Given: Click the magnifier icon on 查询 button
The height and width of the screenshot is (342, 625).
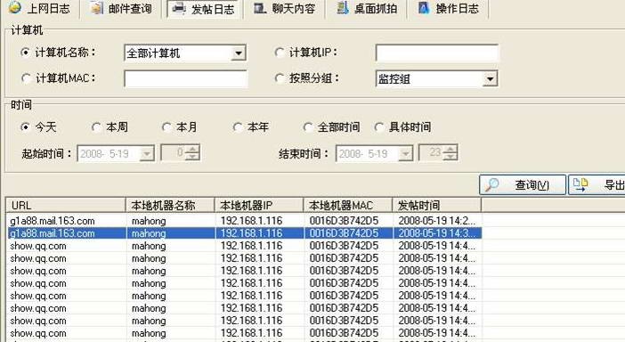Looking at the screenshot, I should [x=491, y=184].
